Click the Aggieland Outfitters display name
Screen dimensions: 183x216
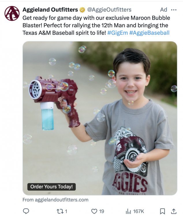pos(50,10)
